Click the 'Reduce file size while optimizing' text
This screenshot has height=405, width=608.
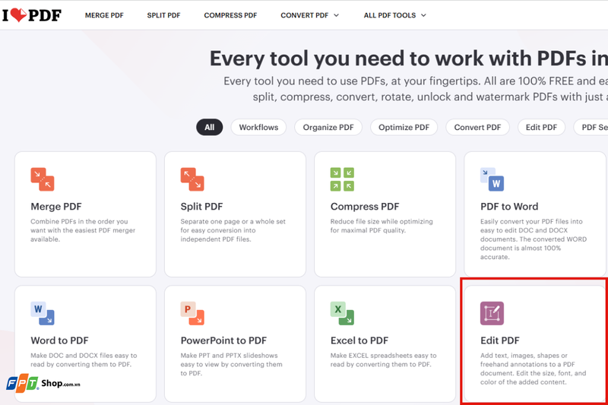point(382,226)
